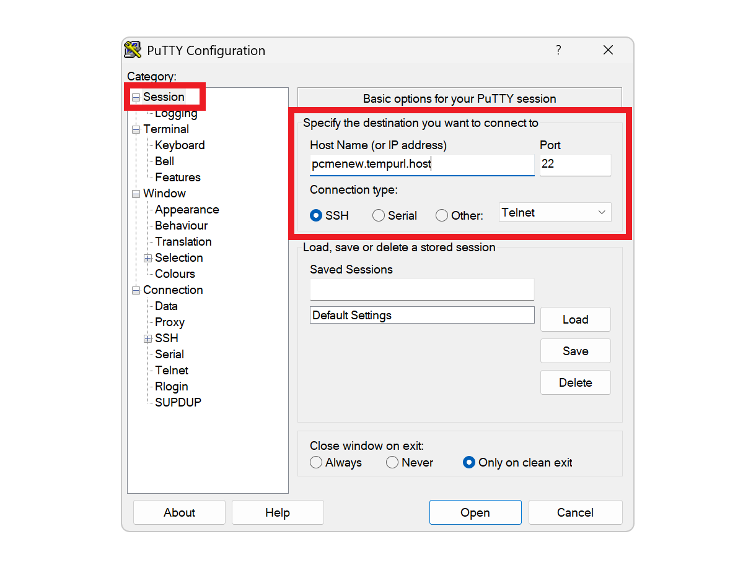Choose Always close window on exit
This screenshot has width=756, height=568.
(316, 462)
